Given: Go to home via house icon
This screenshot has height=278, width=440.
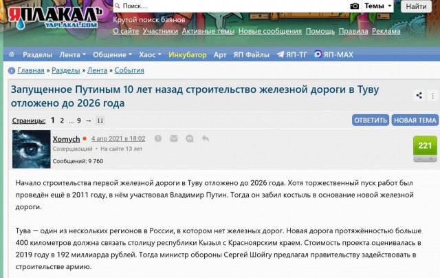Looking at the screenshot, I should pyautogui.click(x=12, y=54).
